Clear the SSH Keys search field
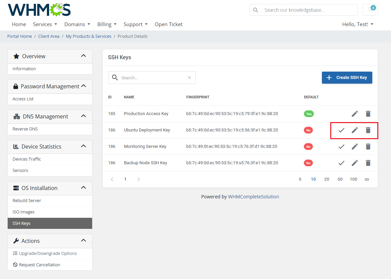This screenshot has width=391, height=279. point(190,78)
